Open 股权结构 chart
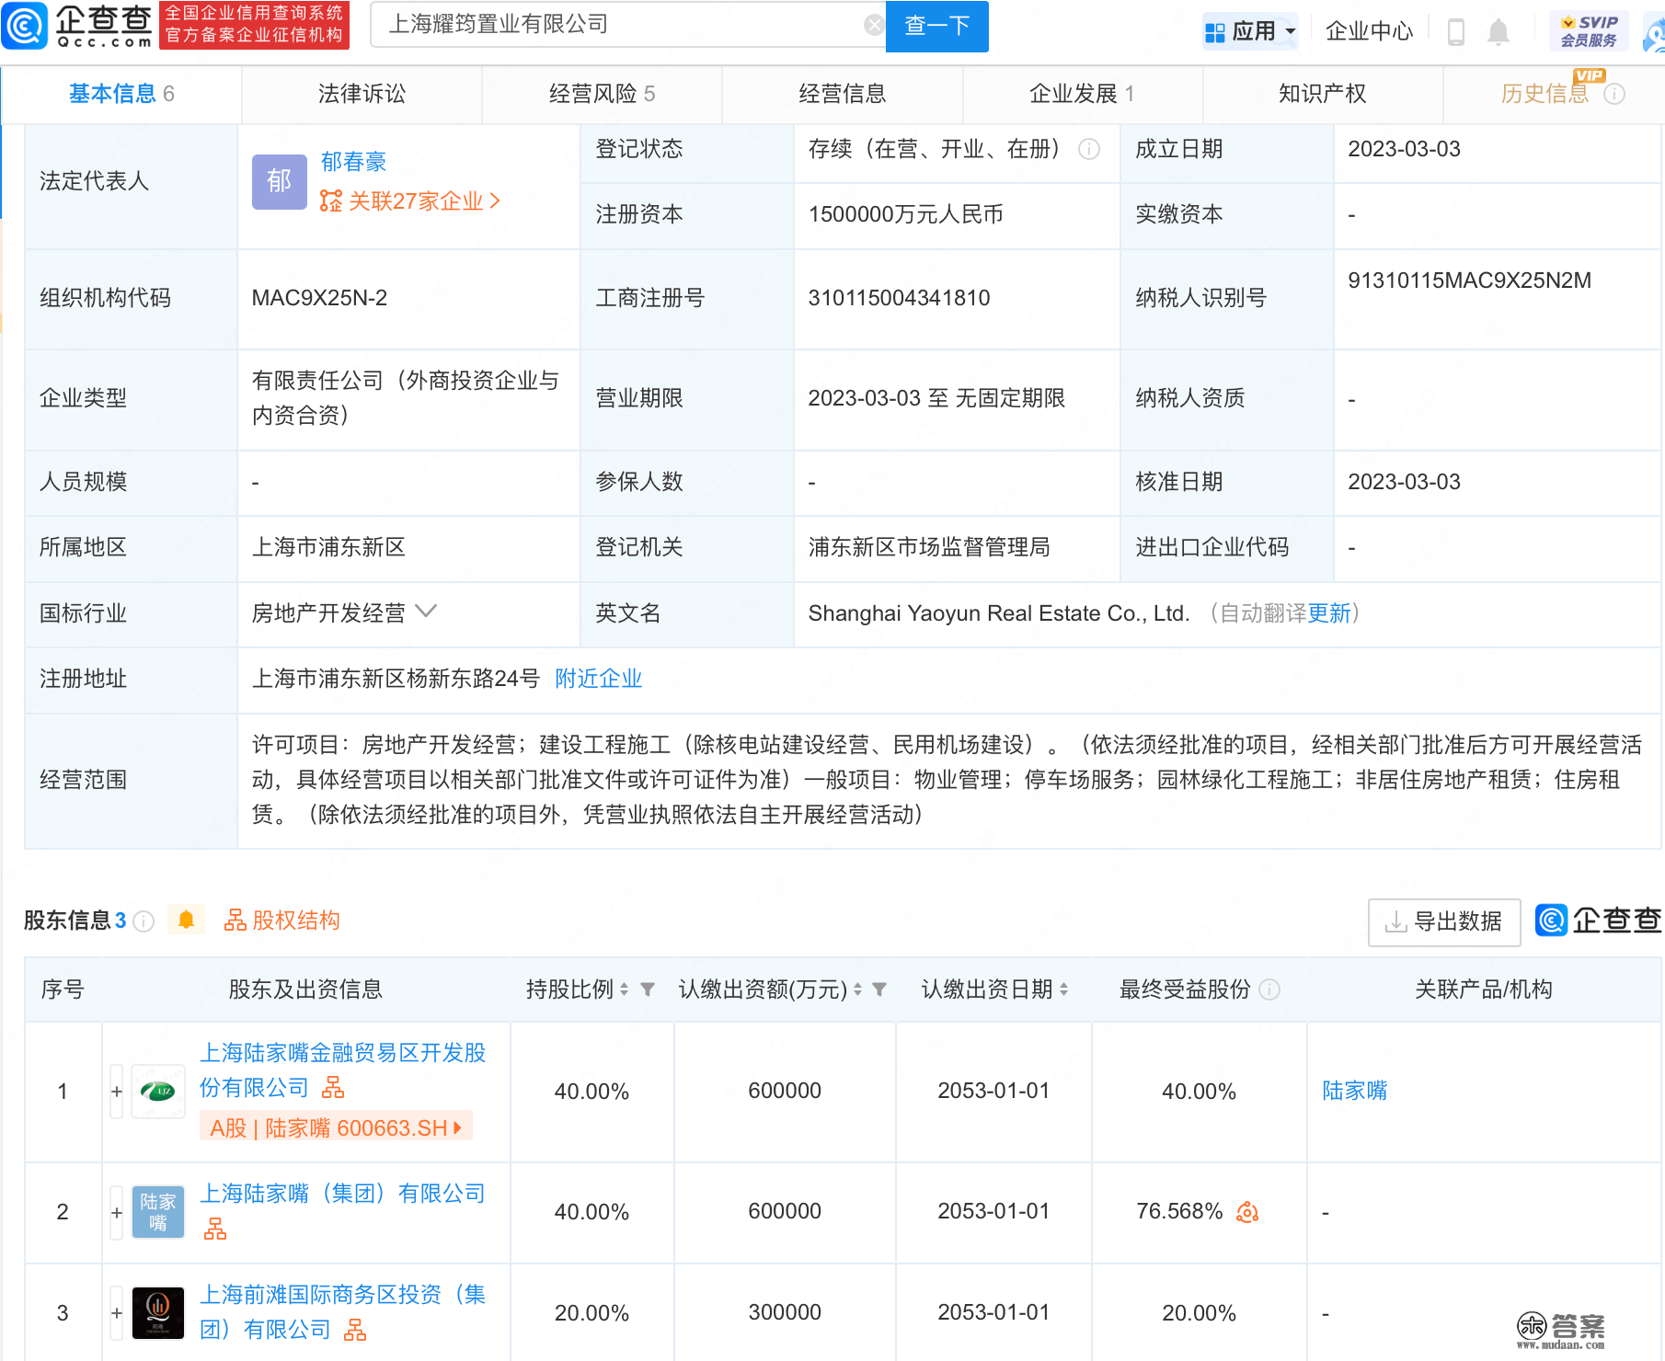Screen dimensions: 1665x1361 click(x=282, y=921)
